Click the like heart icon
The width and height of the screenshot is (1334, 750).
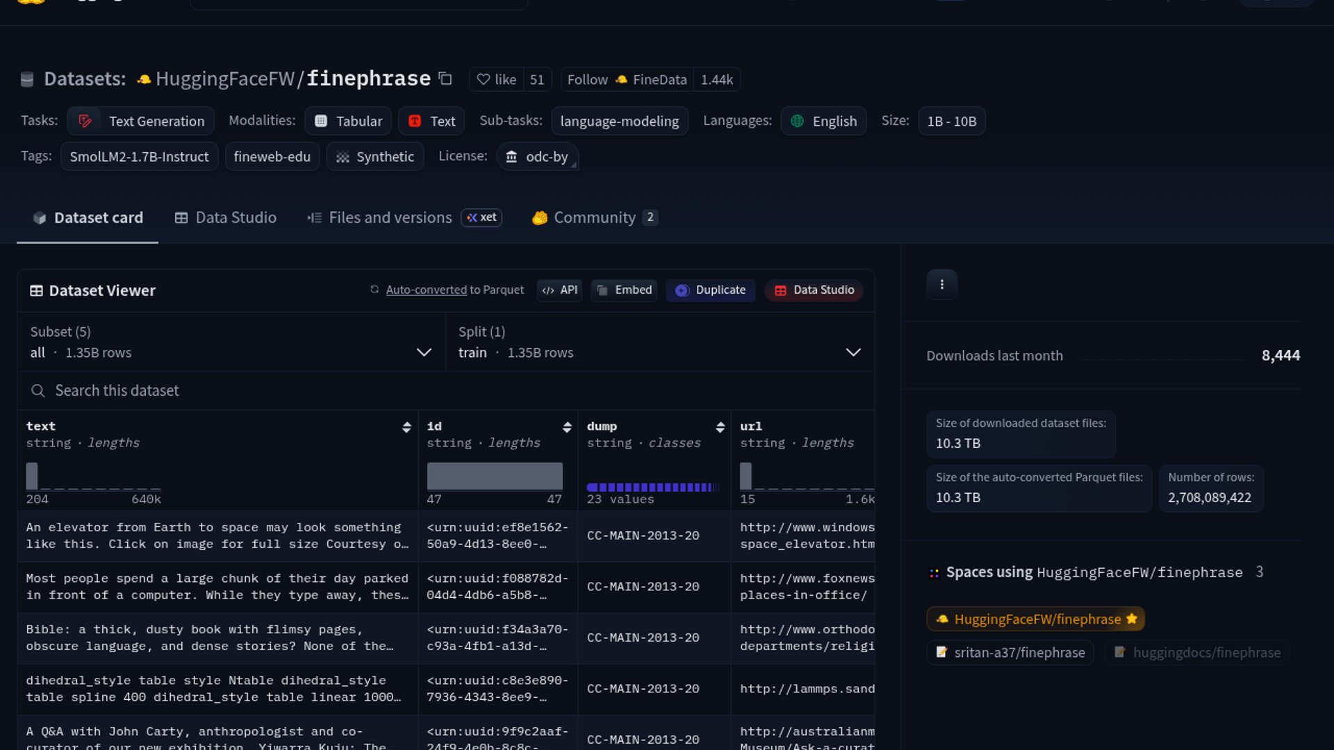tap(484, 80)
